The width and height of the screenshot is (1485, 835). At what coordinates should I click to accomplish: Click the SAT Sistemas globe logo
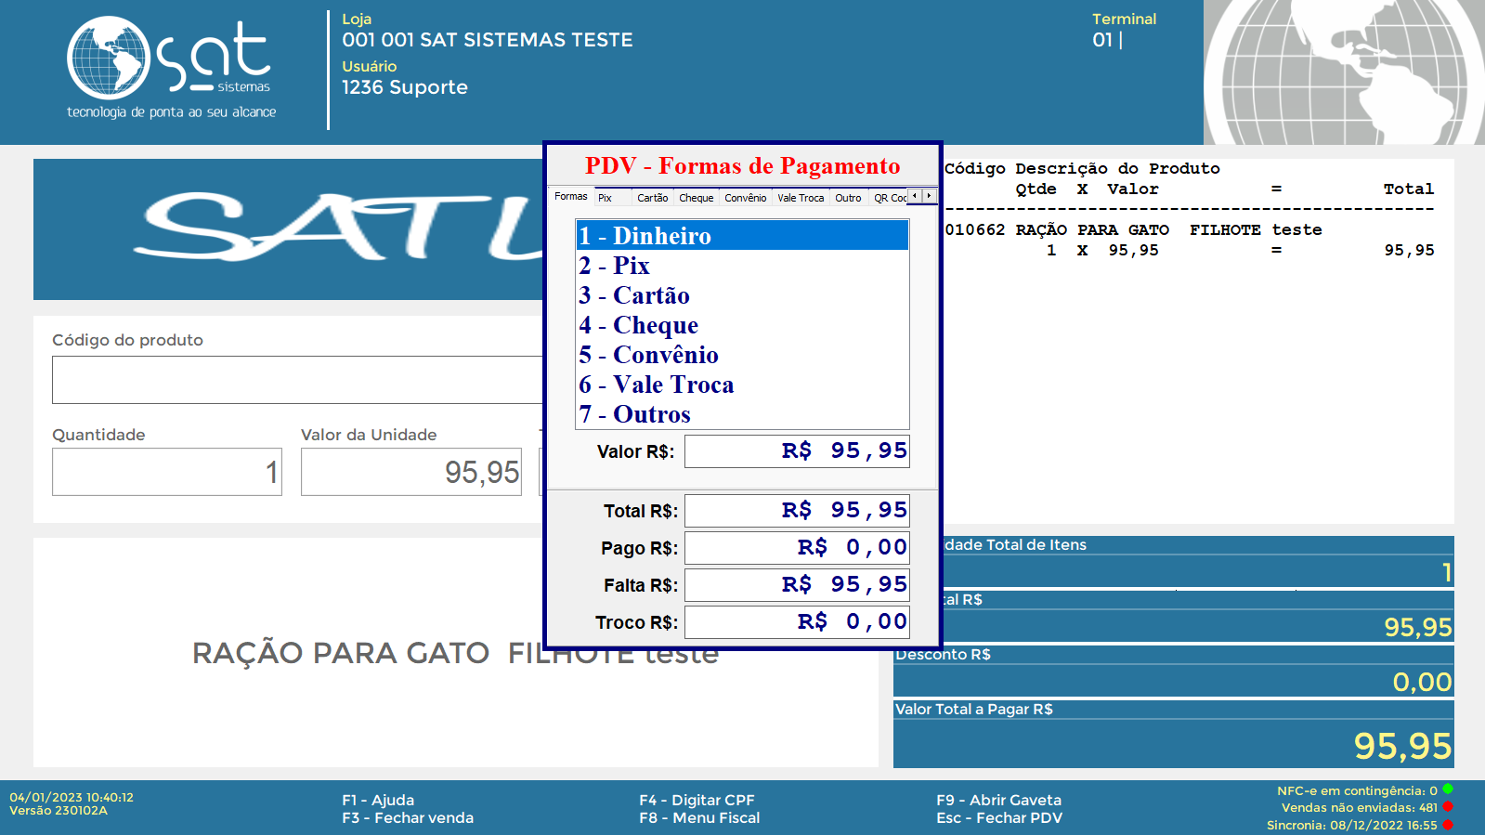click(109, 58)
